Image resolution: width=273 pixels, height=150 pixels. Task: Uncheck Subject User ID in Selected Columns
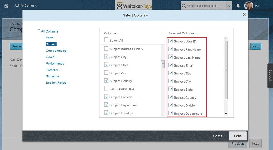coord(171,41)
